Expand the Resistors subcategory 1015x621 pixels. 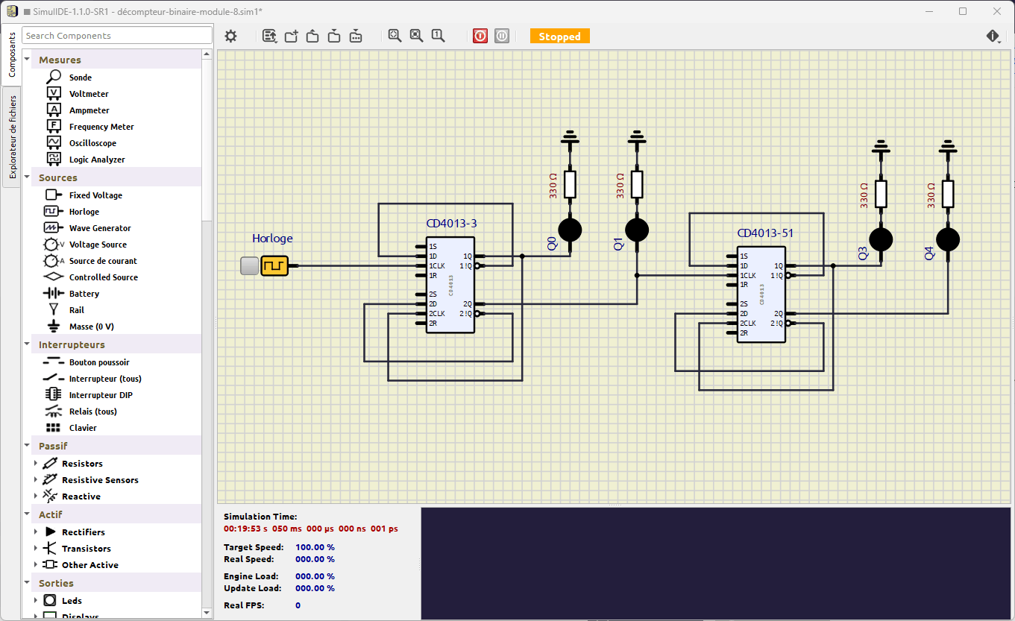tap(35, 464)
